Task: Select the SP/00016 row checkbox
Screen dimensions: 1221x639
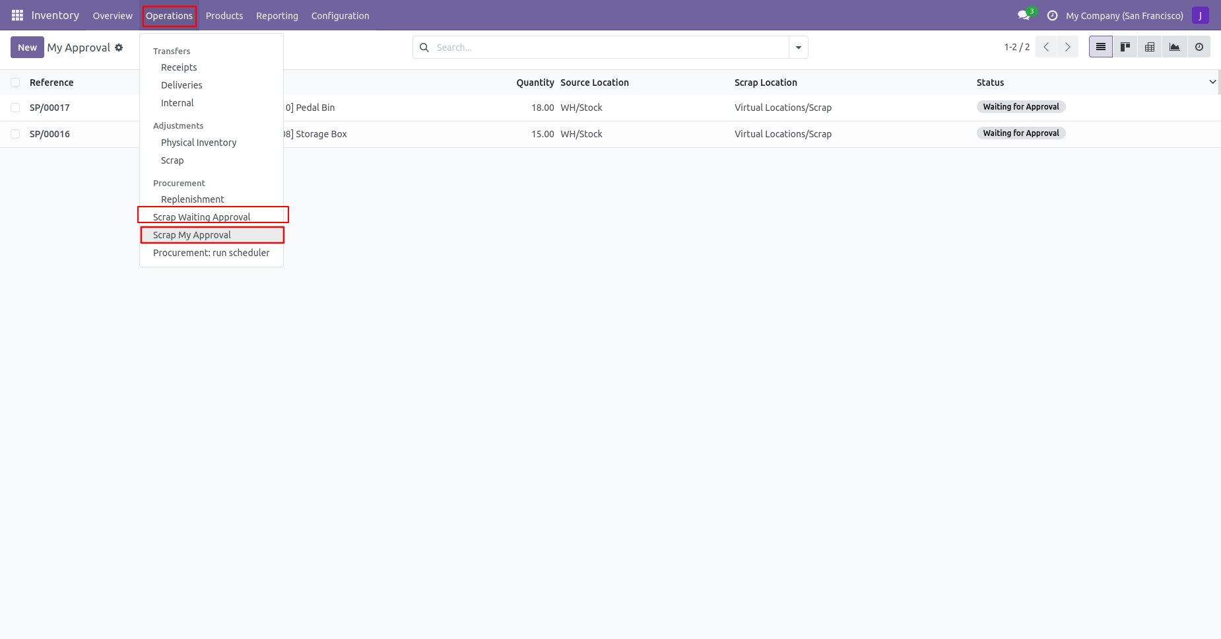Action: (15, 134)
